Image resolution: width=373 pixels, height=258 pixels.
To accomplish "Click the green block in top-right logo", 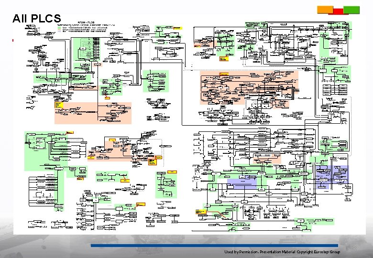I will pos(351,10).
